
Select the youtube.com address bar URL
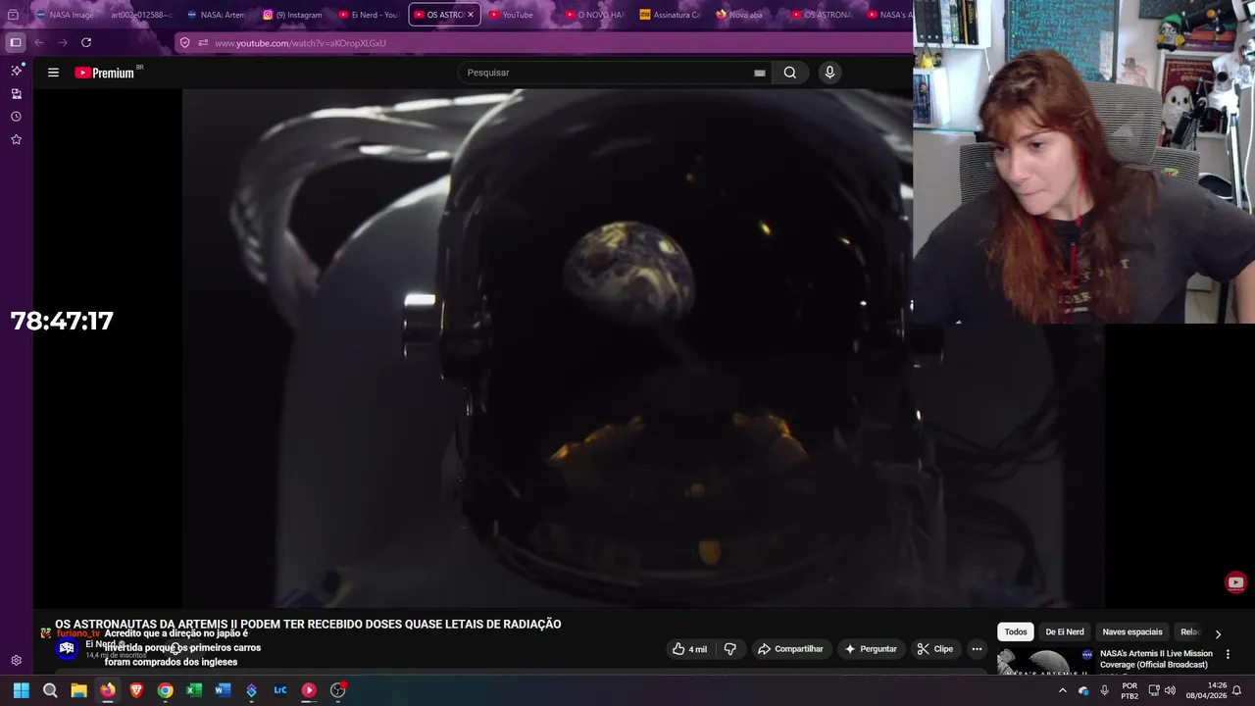point(300,43)
